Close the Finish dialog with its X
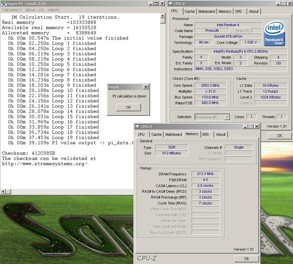The height and width of the screenshot is (264, 293). point(146,87)
